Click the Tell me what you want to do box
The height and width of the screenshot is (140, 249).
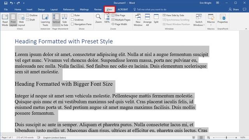(x=150, y=9)
